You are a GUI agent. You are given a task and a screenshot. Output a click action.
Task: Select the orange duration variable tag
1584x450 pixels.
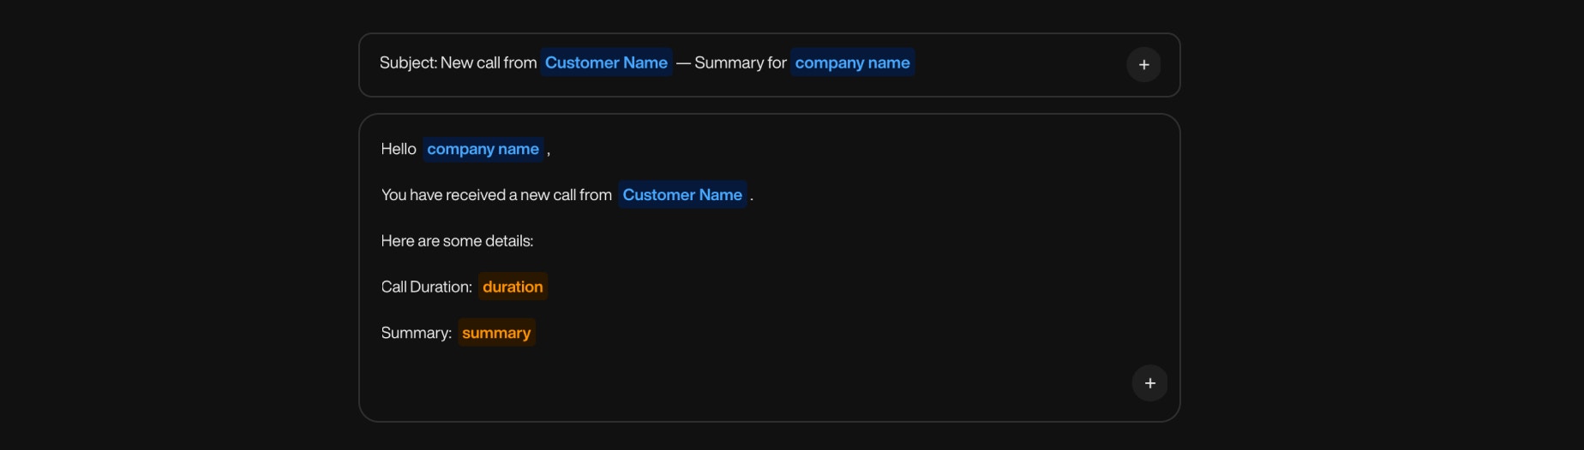coord(513,287)
